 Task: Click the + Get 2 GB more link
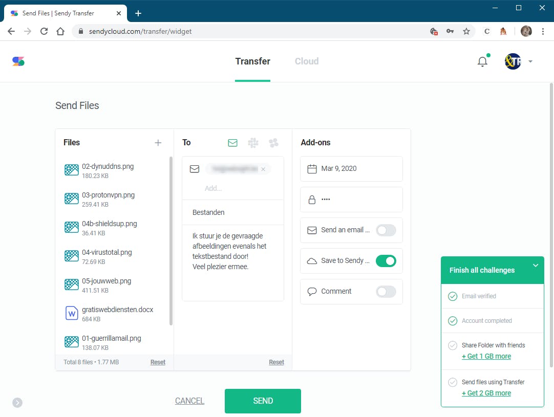point(486,393)
